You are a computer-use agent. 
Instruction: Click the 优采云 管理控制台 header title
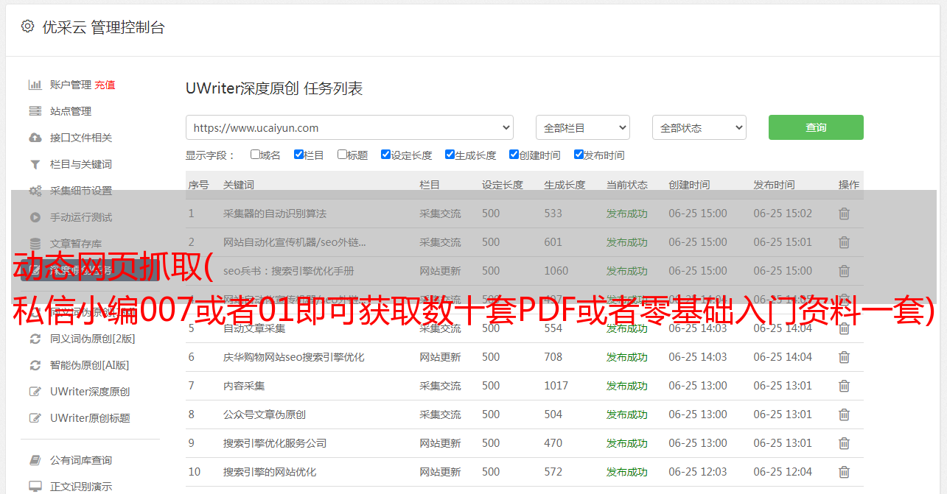[103, 27]
